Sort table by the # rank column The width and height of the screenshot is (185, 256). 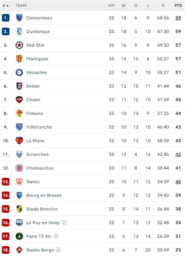tap(5, 5)
